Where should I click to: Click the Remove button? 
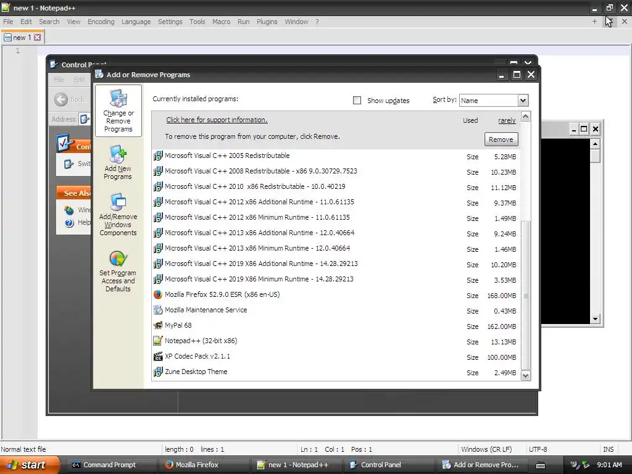pos(501,139)
